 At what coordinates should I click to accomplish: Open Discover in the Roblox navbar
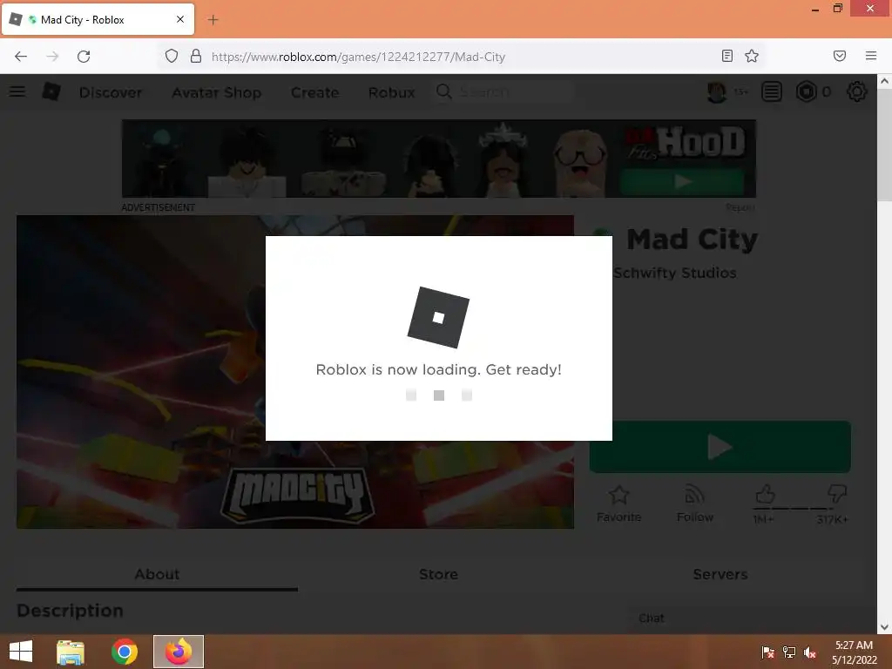(111, 92)
